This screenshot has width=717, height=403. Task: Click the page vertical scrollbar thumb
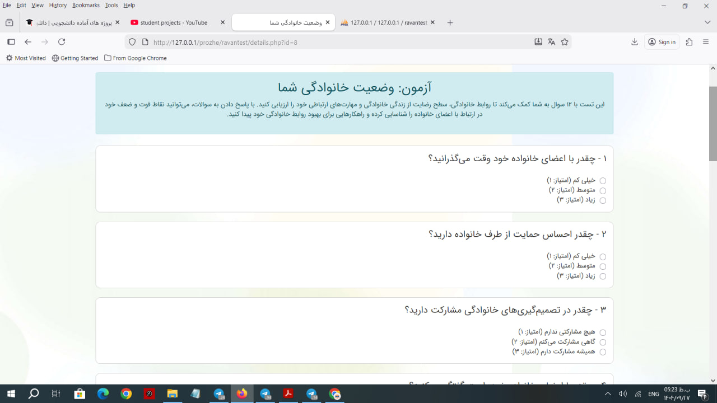click(x=713, y=123)
